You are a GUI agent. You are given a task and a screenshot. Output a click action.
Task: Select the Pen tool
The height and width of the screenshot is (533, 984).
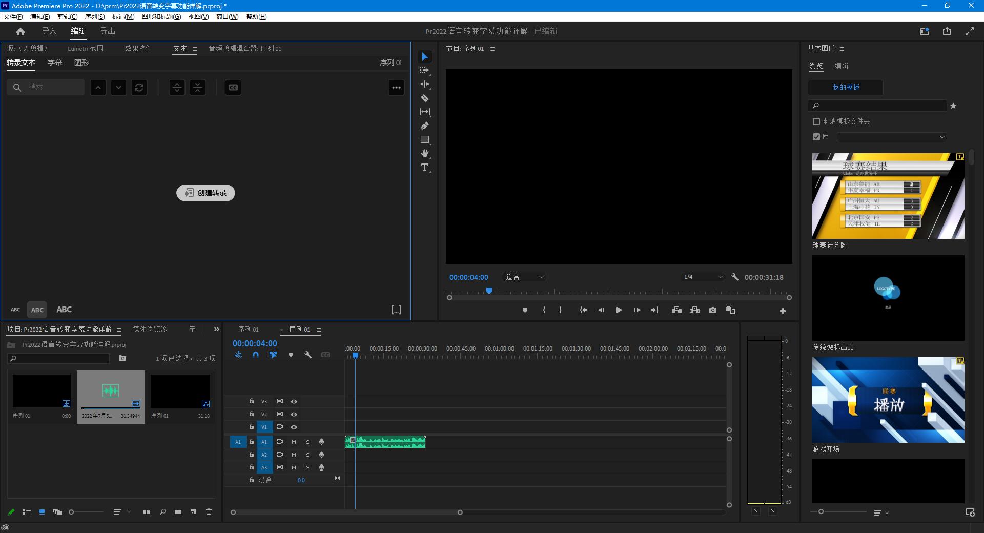(x=425, y=126)
